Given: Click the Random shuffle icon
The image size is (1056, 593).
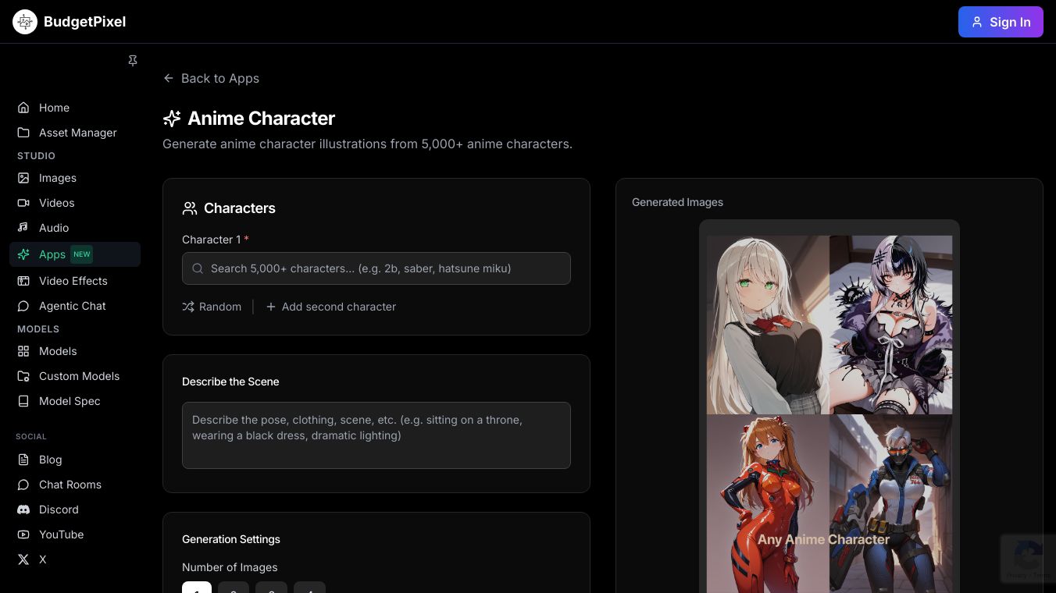Looking at the screenshot, I should 188,307.
